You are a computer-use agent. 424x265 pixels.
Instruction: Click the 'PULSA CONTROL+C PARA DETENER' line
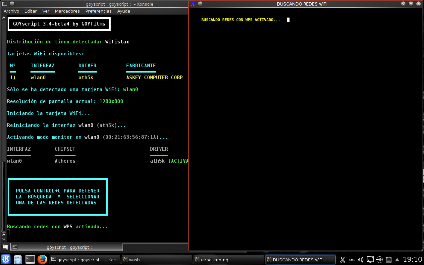point(58,191)
